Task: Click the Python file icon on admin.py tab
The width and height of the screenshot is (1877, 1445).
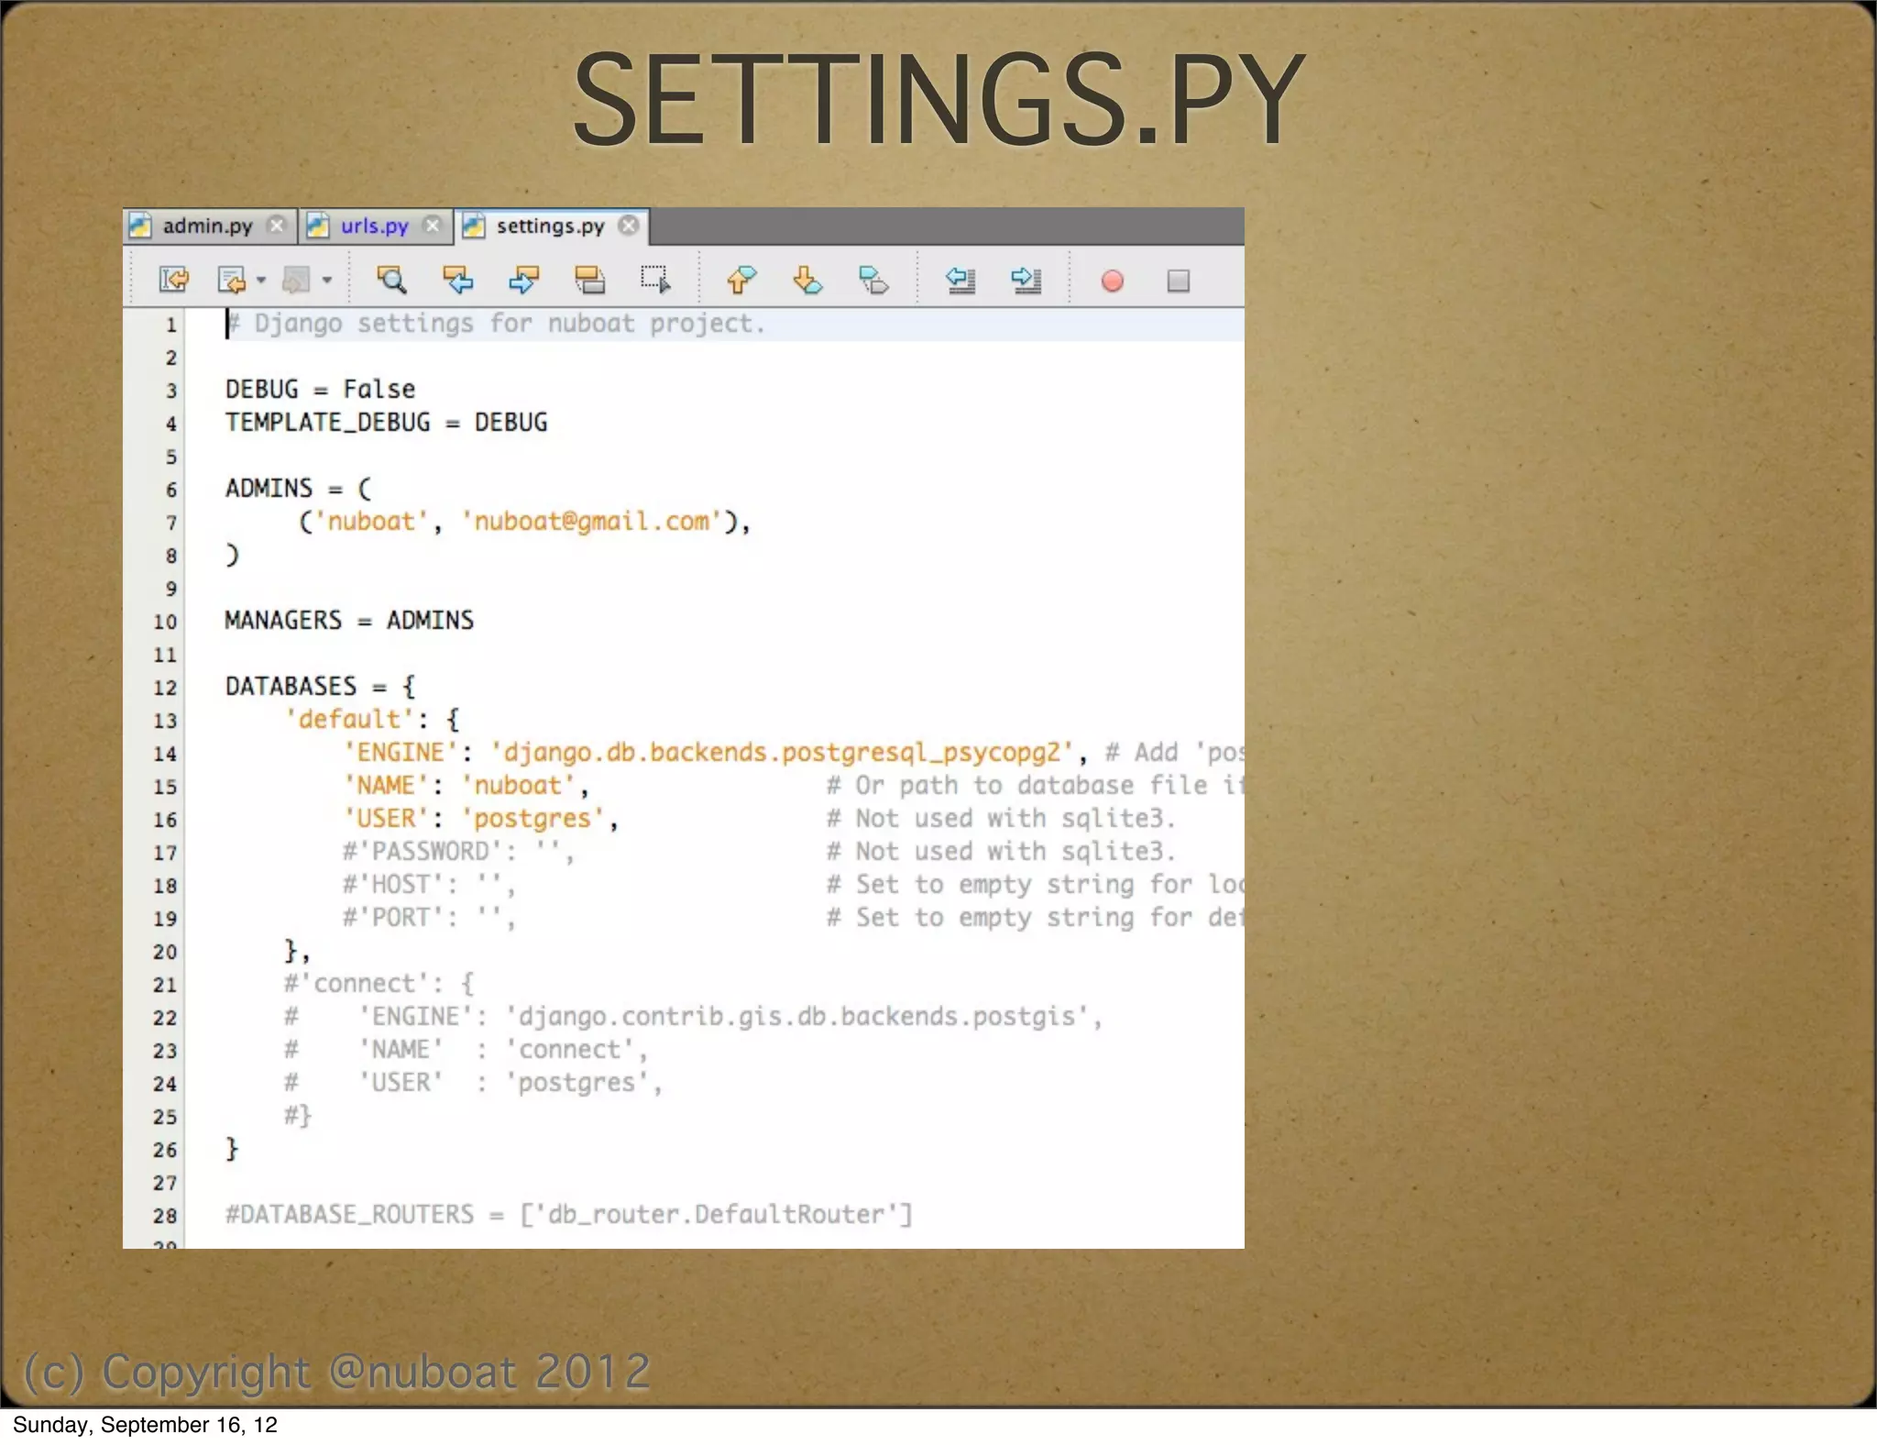Action: click(x=139, y=226)
